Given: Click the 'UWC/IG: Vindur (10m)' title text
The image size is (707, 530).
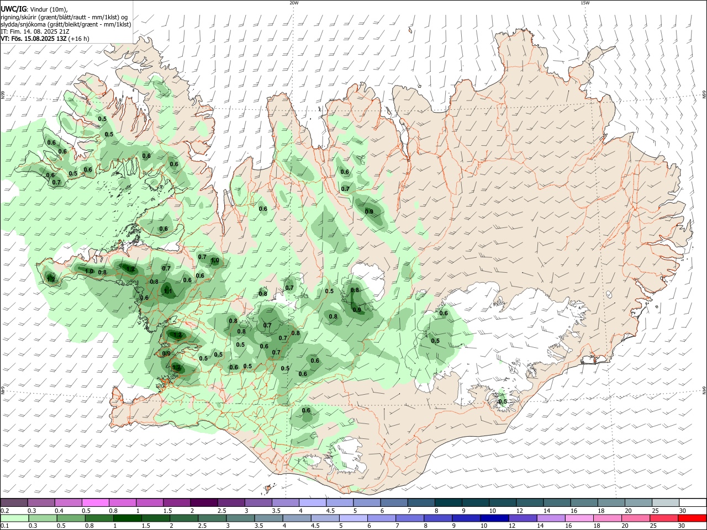Looking at the screenshot, I should click(34, 9).
